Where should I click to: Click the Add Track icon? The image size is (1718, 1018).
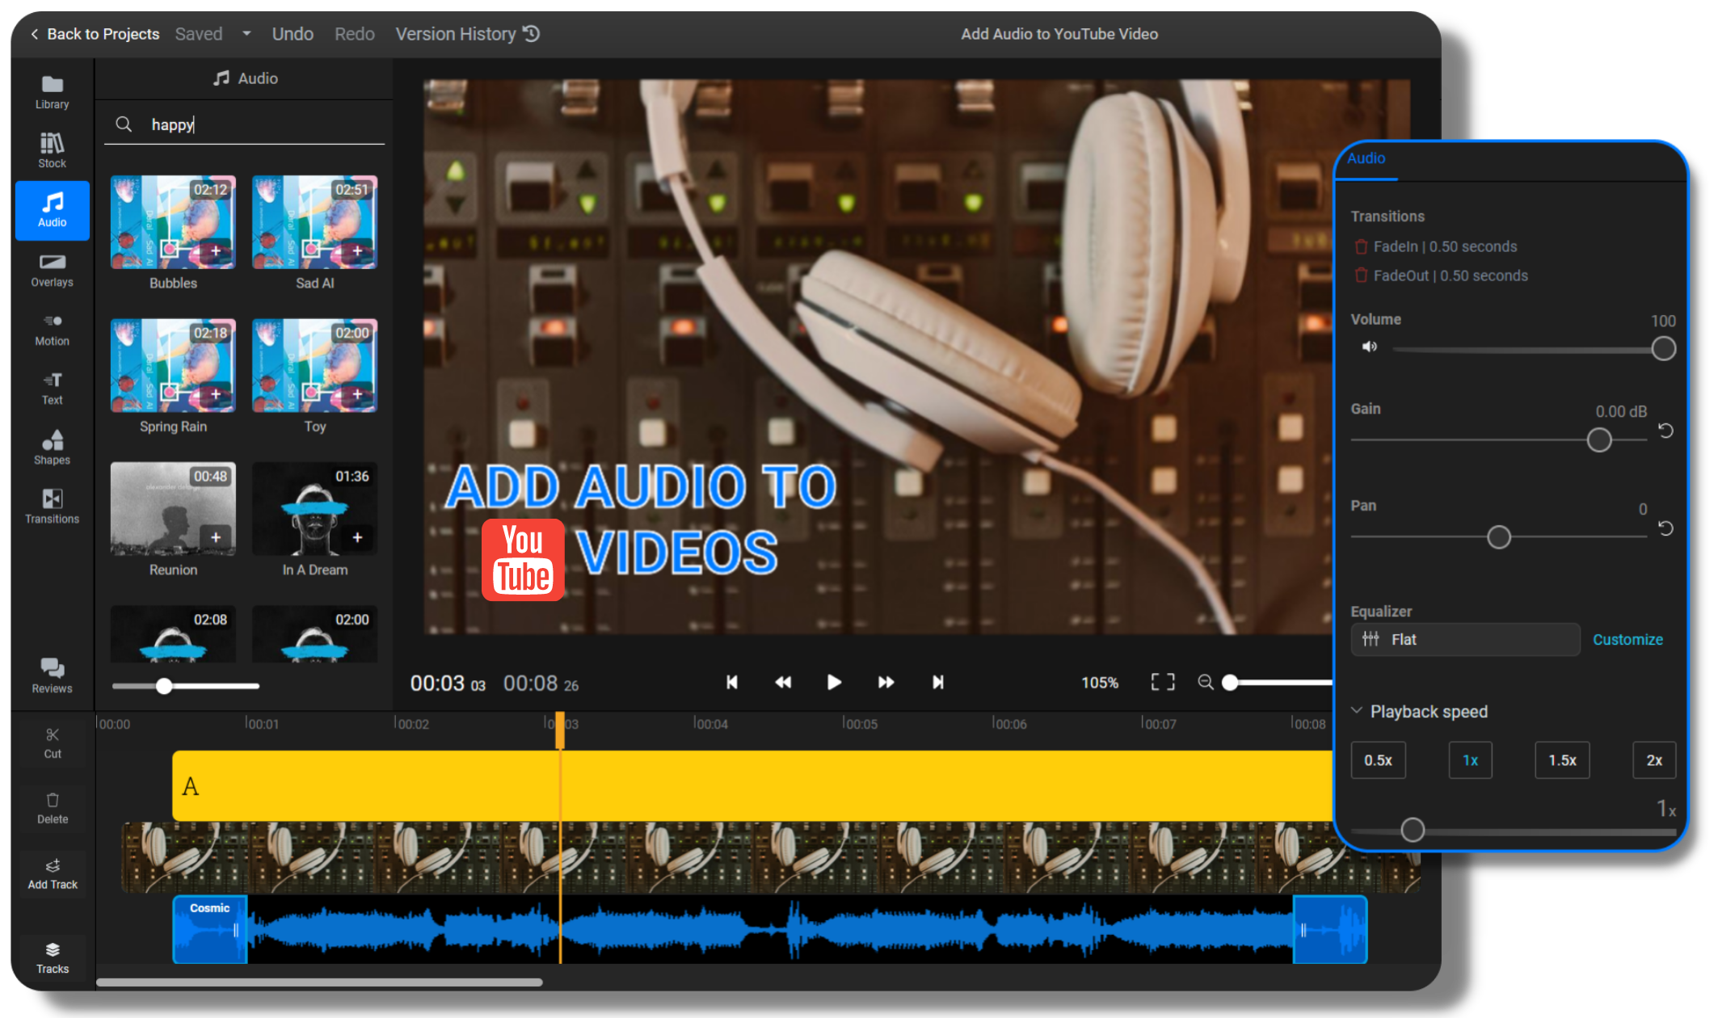52,873
